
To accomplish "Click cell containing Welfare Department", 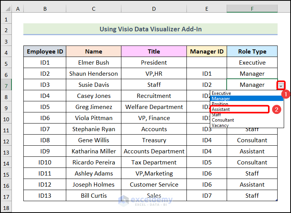I will click(154, 107).
